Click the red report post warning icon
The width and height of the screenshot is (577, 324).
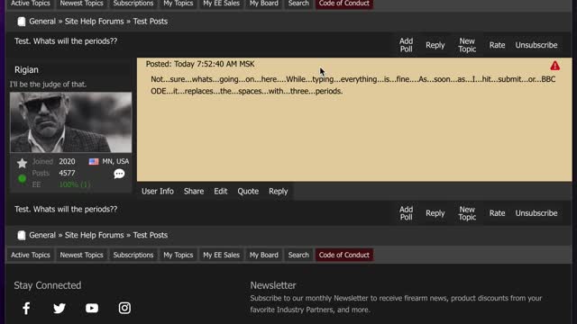pos(555,66)
